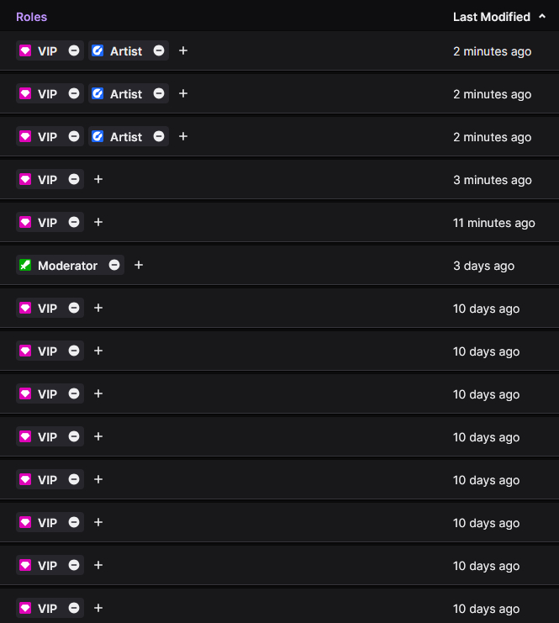Remove the VIP role in the topmost row
The image size is (559, 623).
(74, 50)
